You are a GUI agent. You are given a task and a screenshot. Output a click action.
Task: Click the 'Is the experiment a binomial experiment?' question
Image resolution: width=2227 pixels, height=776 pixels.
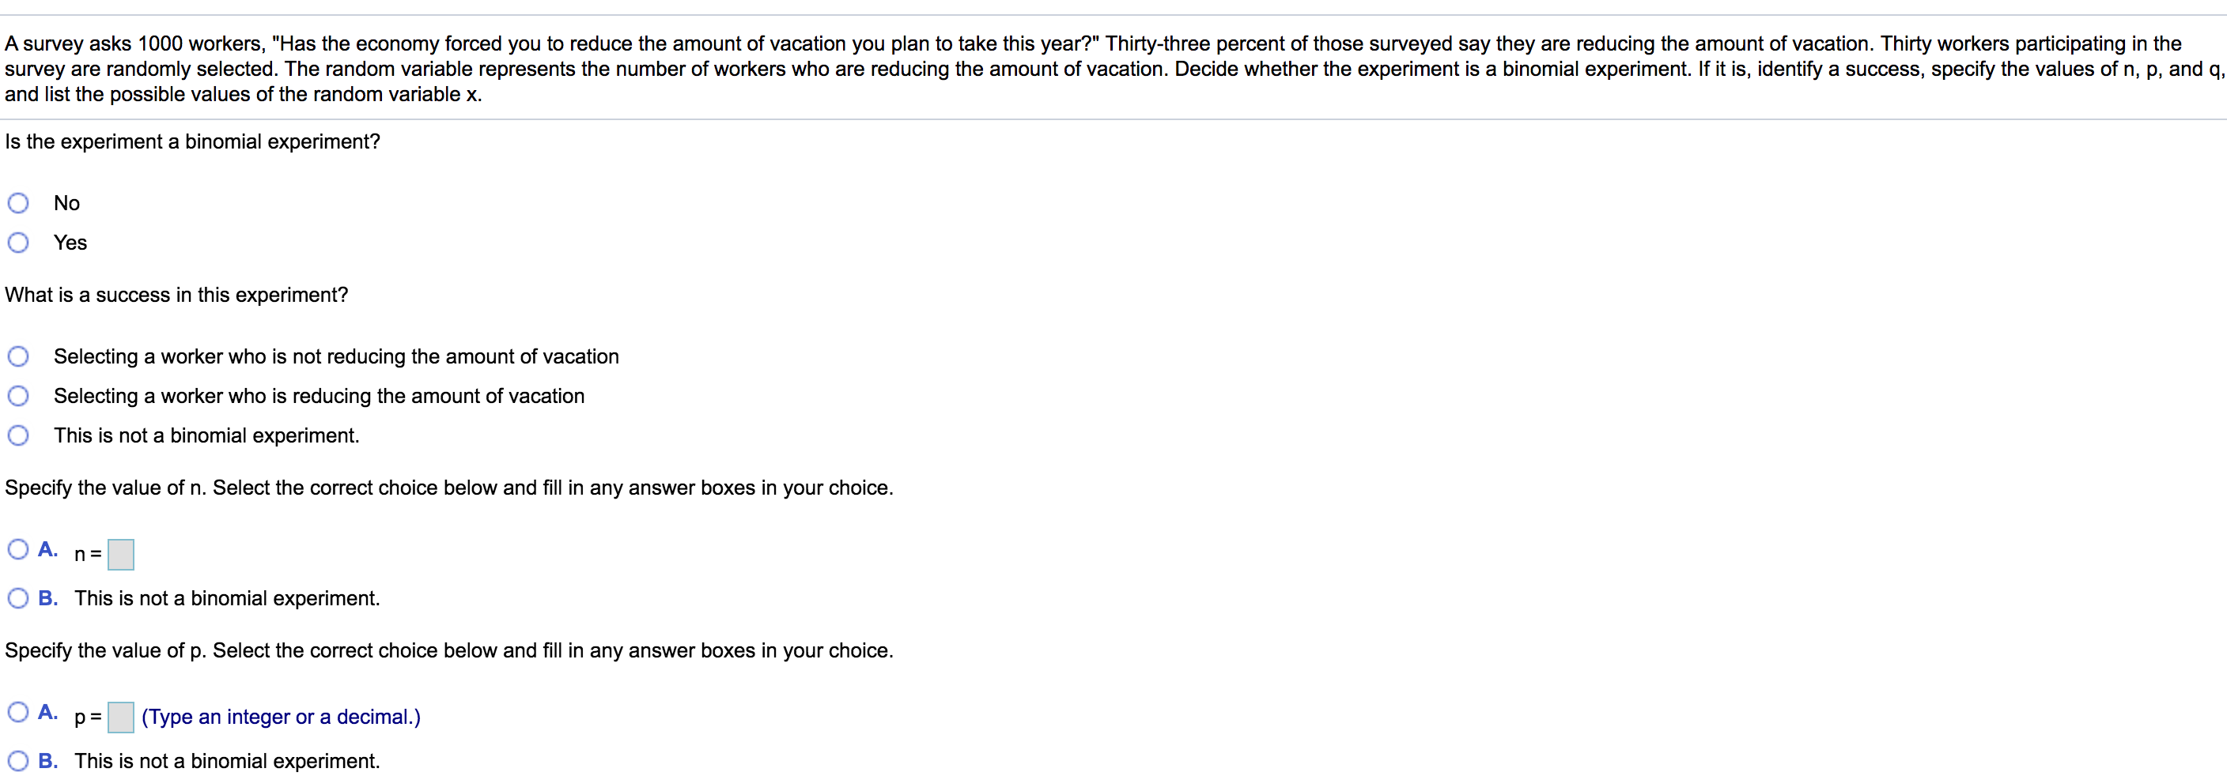point(193,141)
